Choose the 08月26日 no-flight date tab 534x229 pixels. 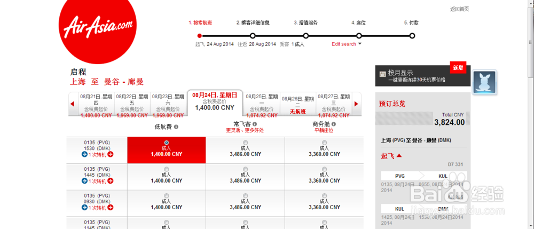pyautogui.click(x=298, y=106)
